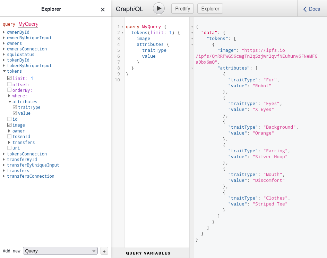
Task: Edit the MyQuery name field
Action: (x=28, y=24)
